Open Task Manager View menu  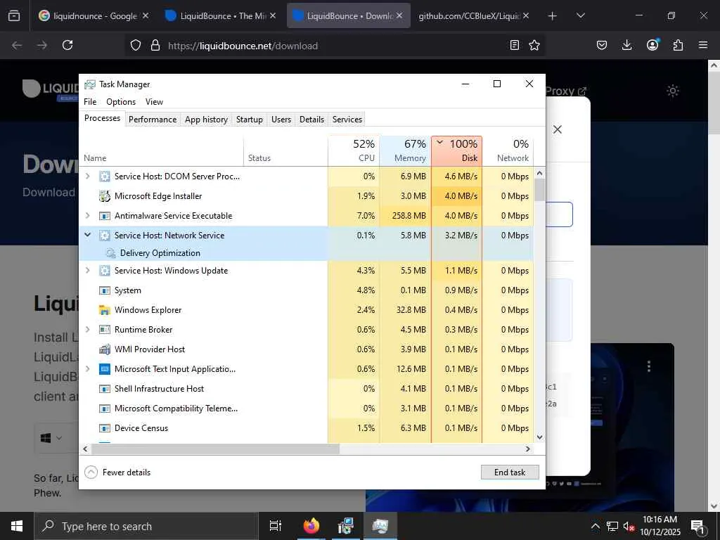click(x=154, y=102)
